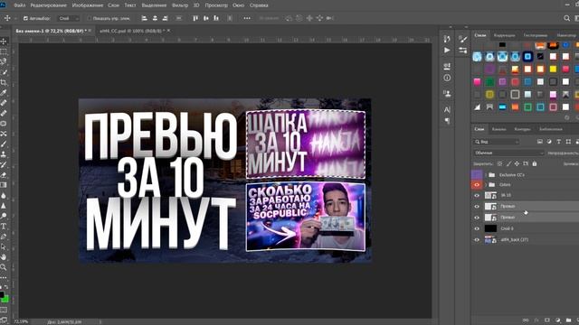Switch to the Каналы tab
579x325 pixels.
[x=498, y=129]
